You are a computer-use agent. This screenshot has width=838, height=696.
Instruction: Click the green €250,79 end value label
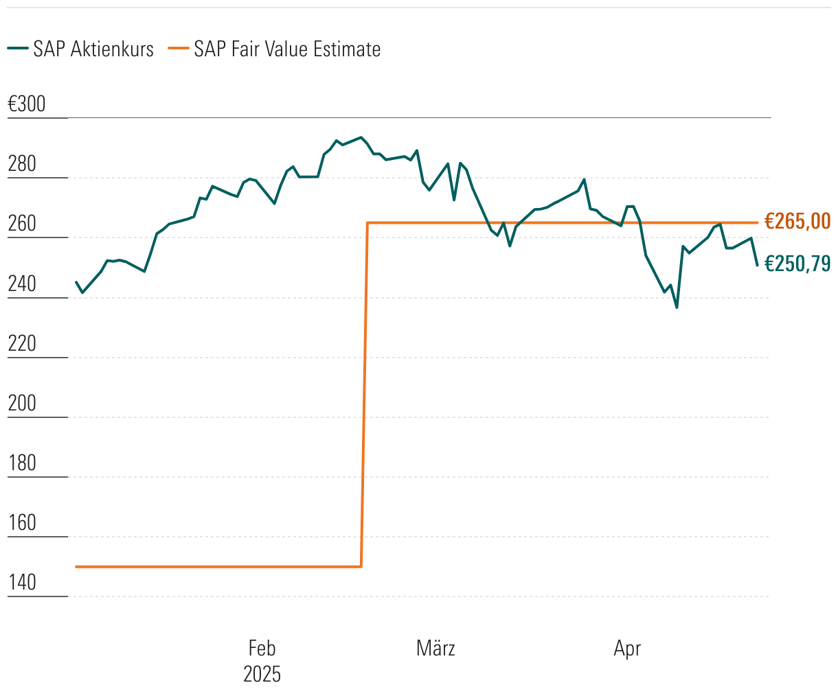[x=797, y=264]
